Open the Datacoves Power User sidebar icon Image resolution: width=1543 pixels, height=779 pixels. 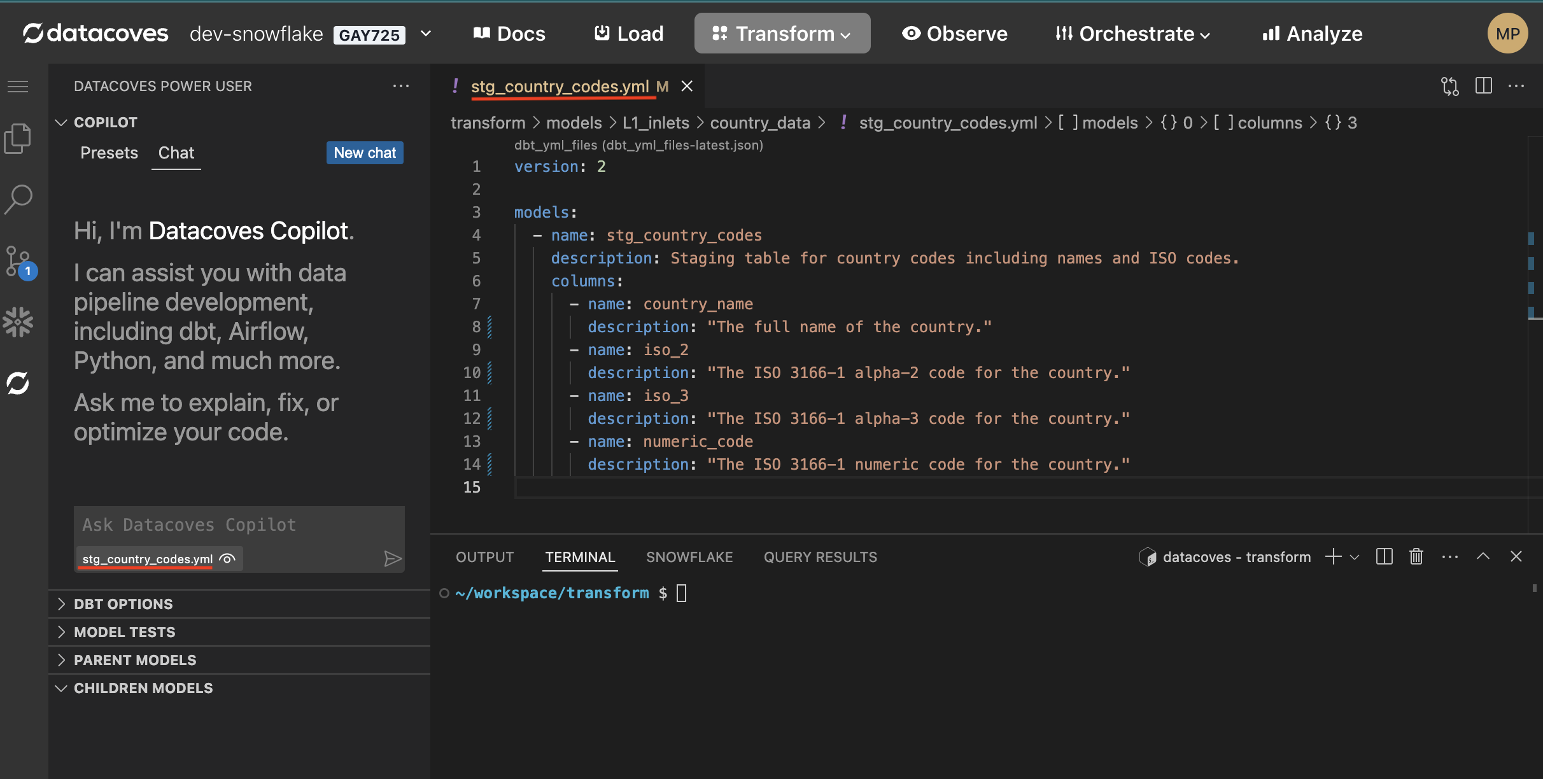click(18, 383)
